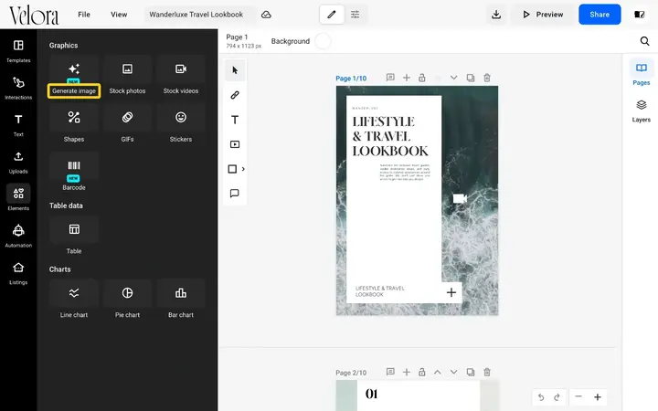Screen dimensions: 658x411
Task: Add a note to Page 1/10
Action: point(390,78)
